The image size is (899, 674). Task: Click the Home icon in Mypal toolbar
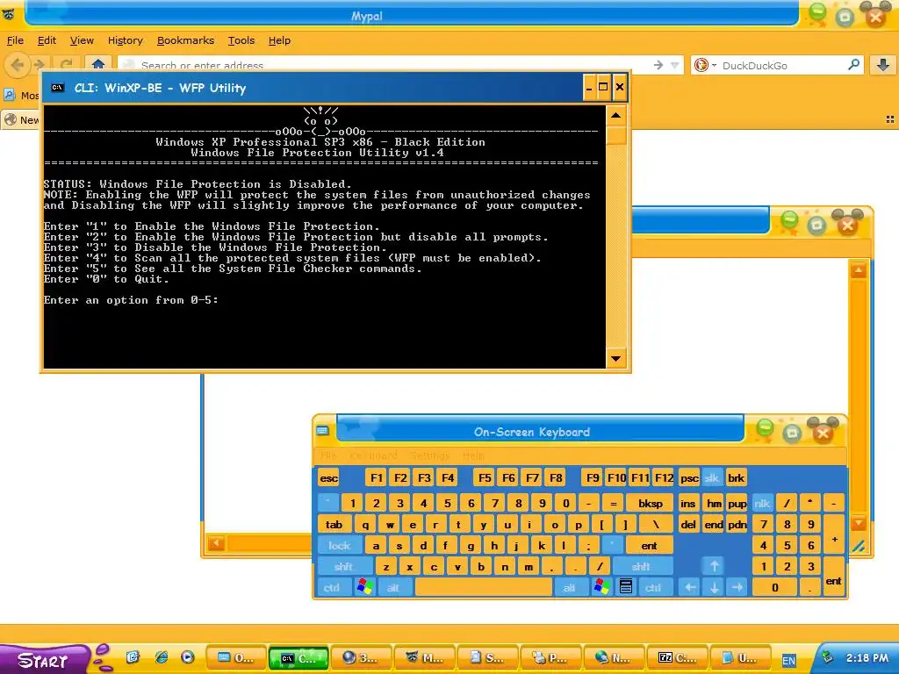(x=98, y=64)
